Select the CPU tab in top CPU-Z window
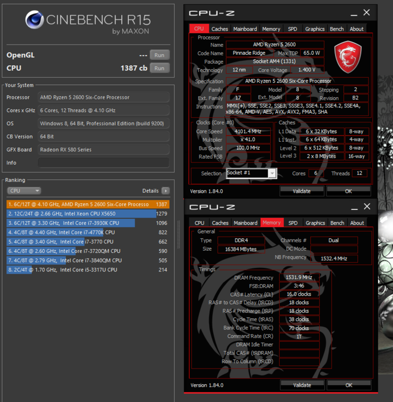 [199, 28]
